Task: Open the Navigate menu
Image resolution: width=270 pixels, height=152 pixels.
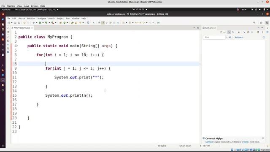Action: coord(42,19)
